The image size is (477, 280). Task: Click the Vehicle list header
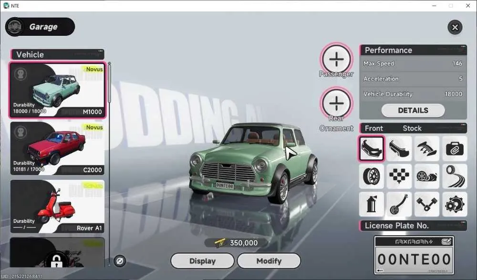(58, 54)
